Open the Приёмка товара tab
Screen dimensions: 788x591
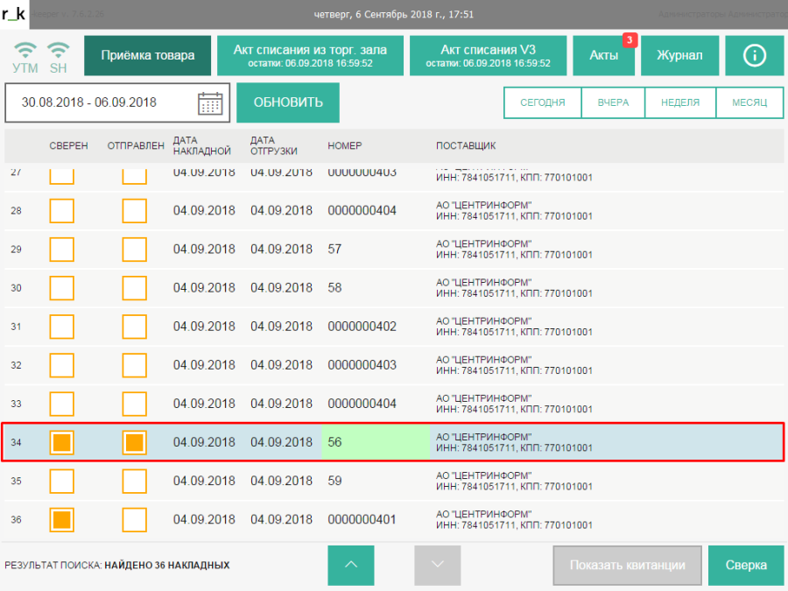click(148, 55)
